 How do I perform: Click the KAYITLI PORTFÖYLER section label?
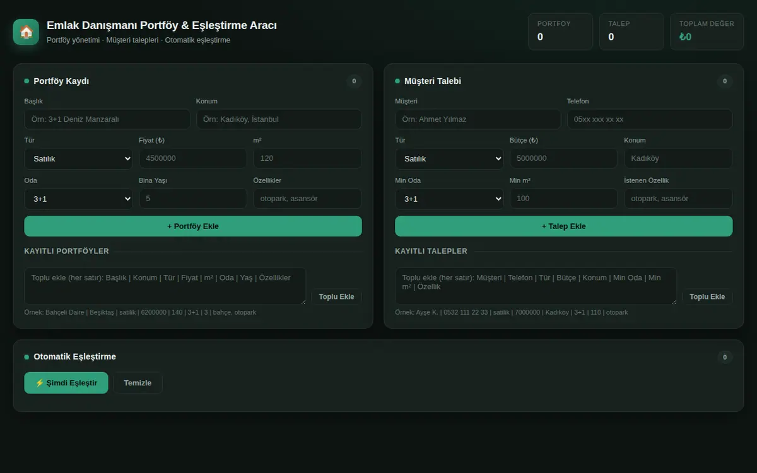[x=67, y=251]
